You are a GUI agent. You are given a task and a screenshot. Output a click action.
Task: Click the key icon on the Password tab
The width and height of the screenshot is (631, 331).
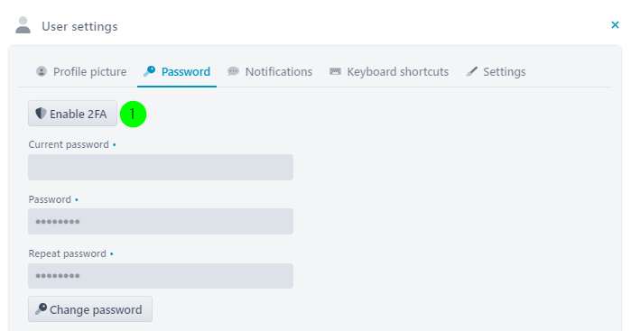pos(149,71)
